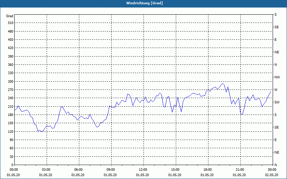Select the NE compass label beside the 390 gridline
The image size is (287, 179).
(x=277, y=52)
